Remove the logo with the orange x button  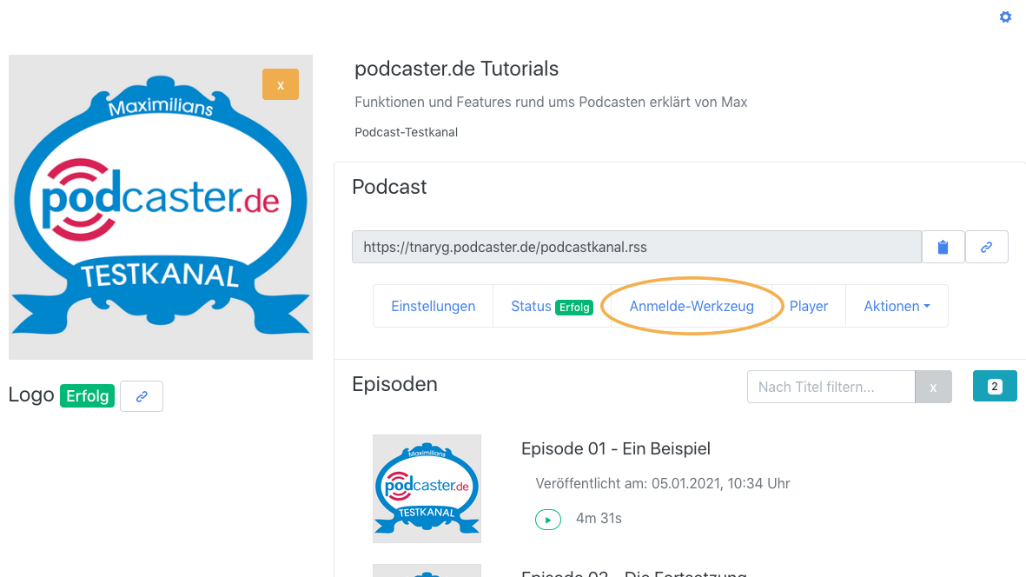point(281,84)
